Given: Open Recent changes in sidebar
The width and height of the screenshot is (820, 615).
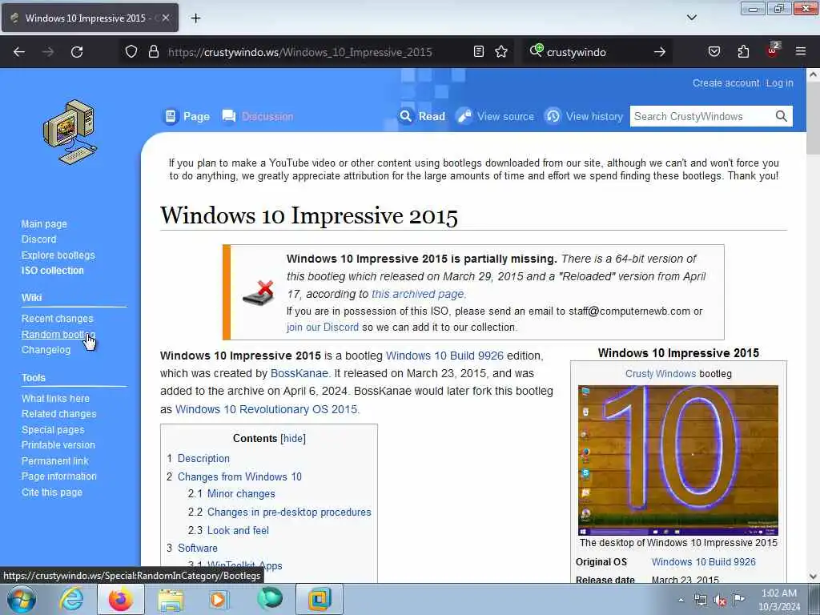Looking at the screenshot, I should point(57,319).
